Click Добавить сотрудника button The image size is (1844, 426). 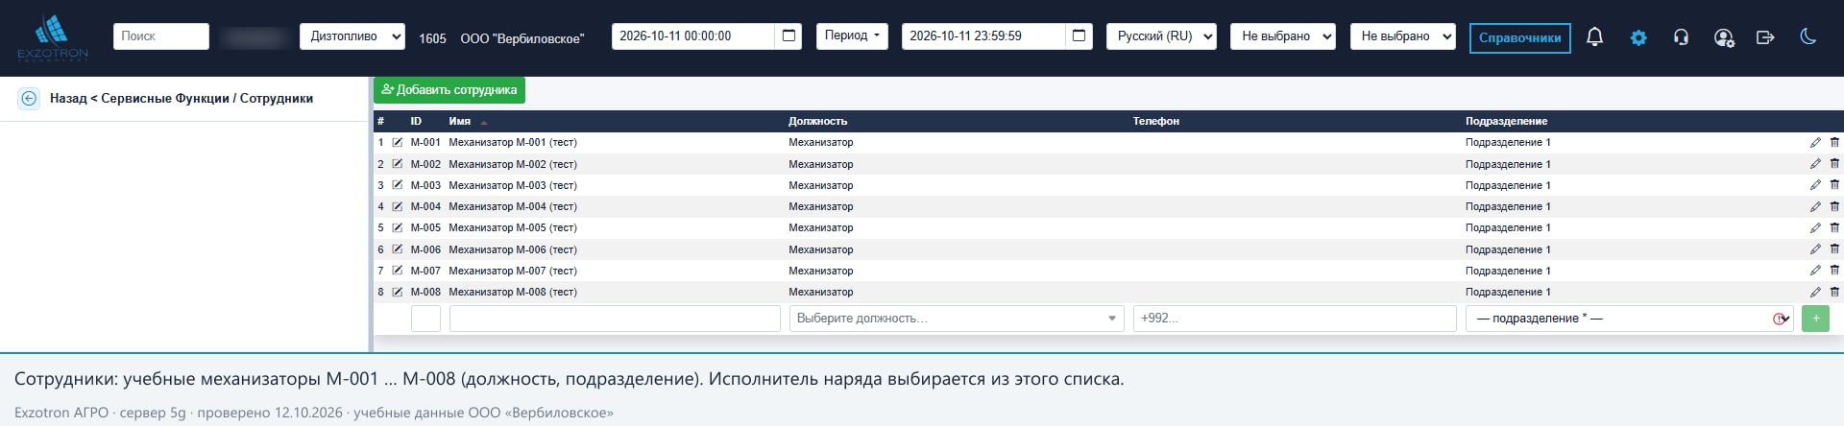click(449, 90)
